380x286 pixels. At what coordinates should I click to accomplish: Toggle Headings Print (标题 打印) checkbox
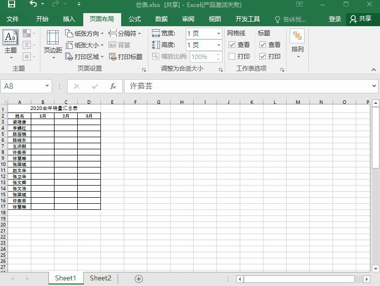click(263, 56)
